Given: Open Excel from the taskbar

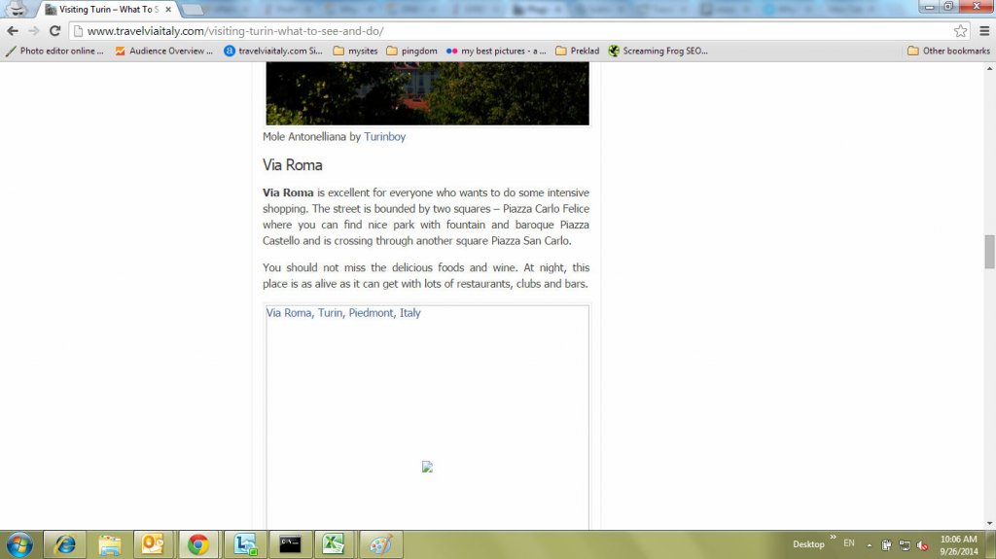Looking at the screenshot, I should pos(334,545).
